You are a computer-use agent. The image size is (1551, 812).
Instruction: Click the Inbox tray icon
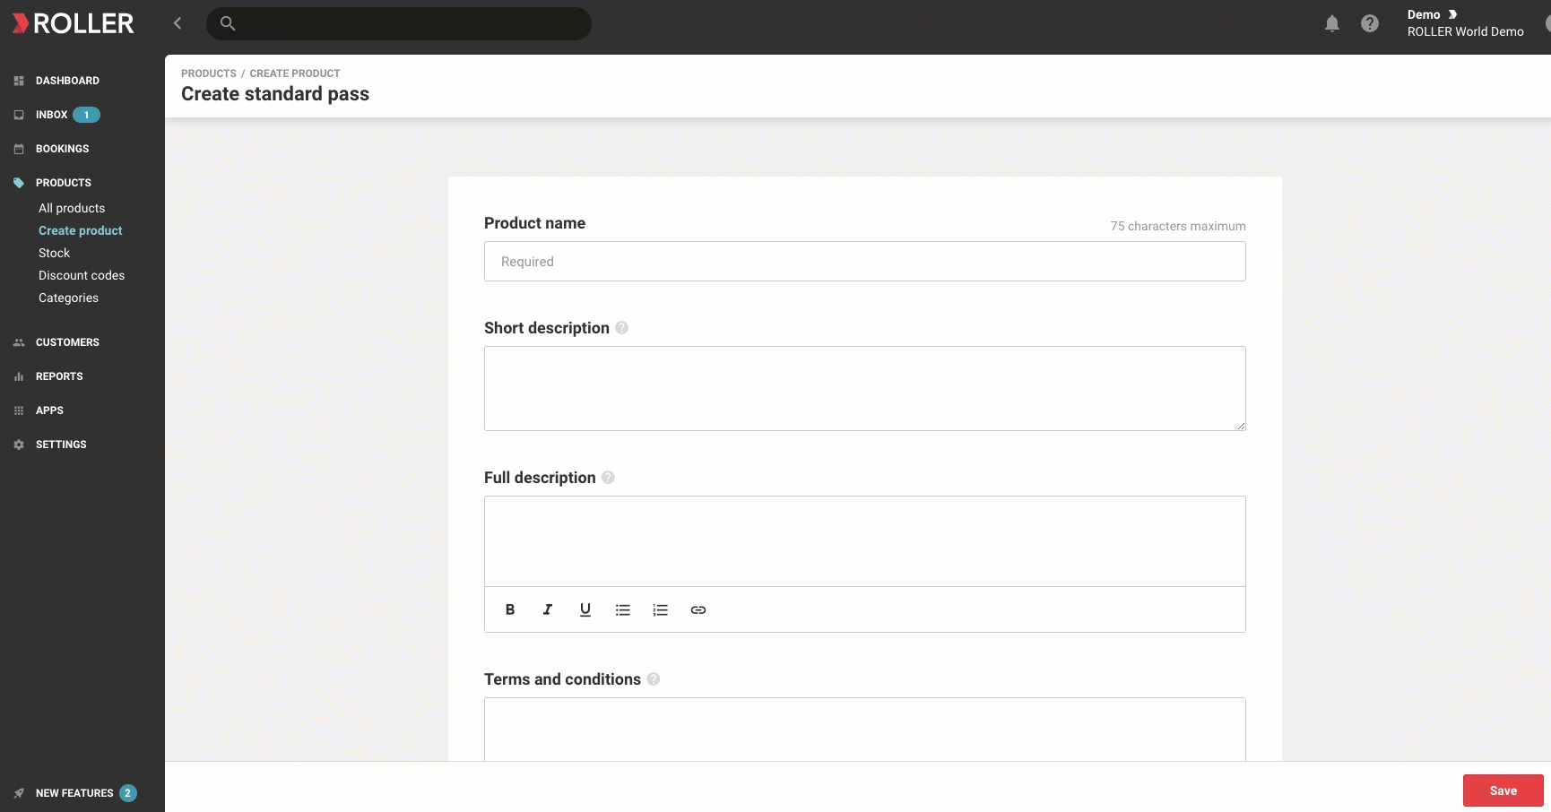point(19,115)
